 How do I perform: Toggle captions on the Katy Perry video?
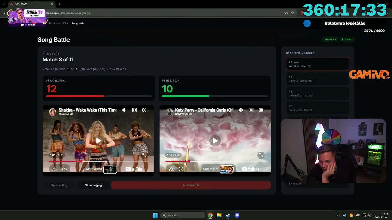pyautogui.click(x=251, y=110)
